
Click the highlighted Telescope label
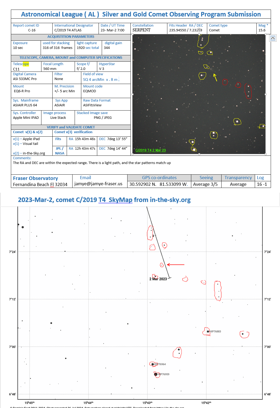click(21, 64)
